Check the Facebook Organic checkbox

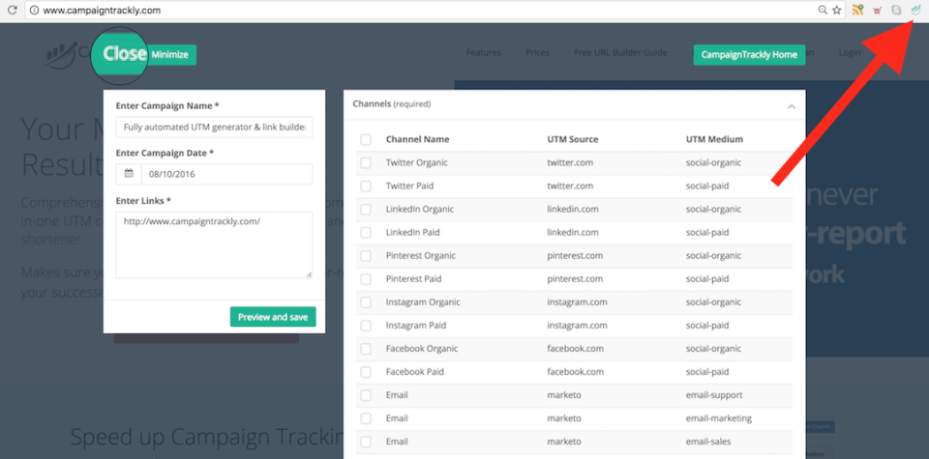(366, 349)
